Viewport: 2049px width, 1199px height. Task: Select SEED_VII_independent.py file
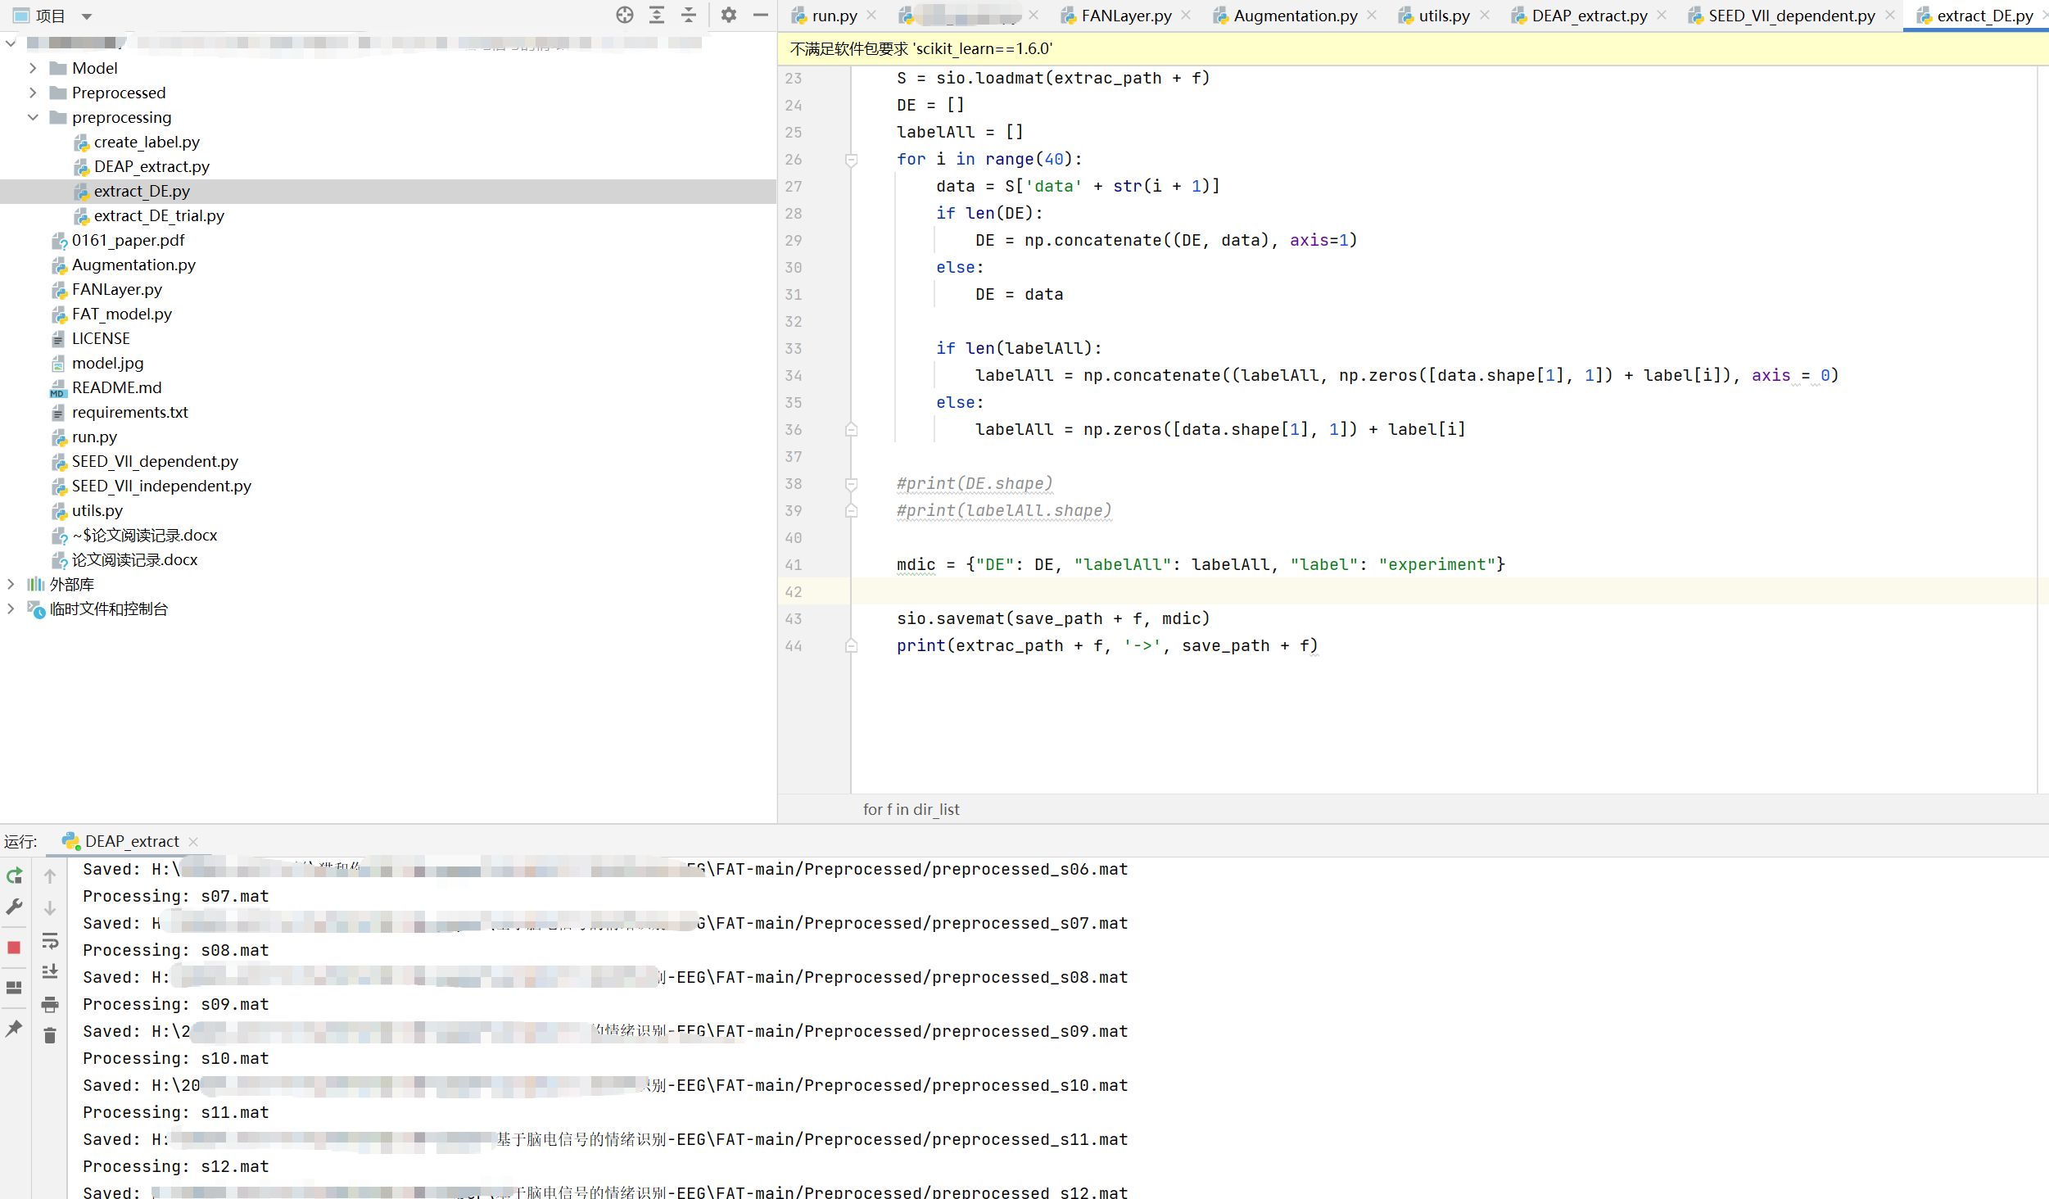[x=161, y=486]
